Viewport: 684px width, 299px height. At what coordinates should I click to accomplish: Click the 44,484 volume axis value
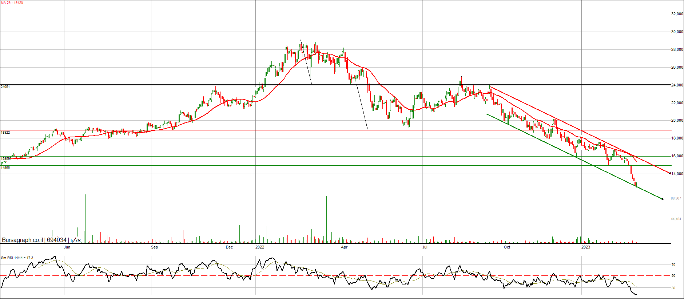pyautogui.click(x=676, y=219)
